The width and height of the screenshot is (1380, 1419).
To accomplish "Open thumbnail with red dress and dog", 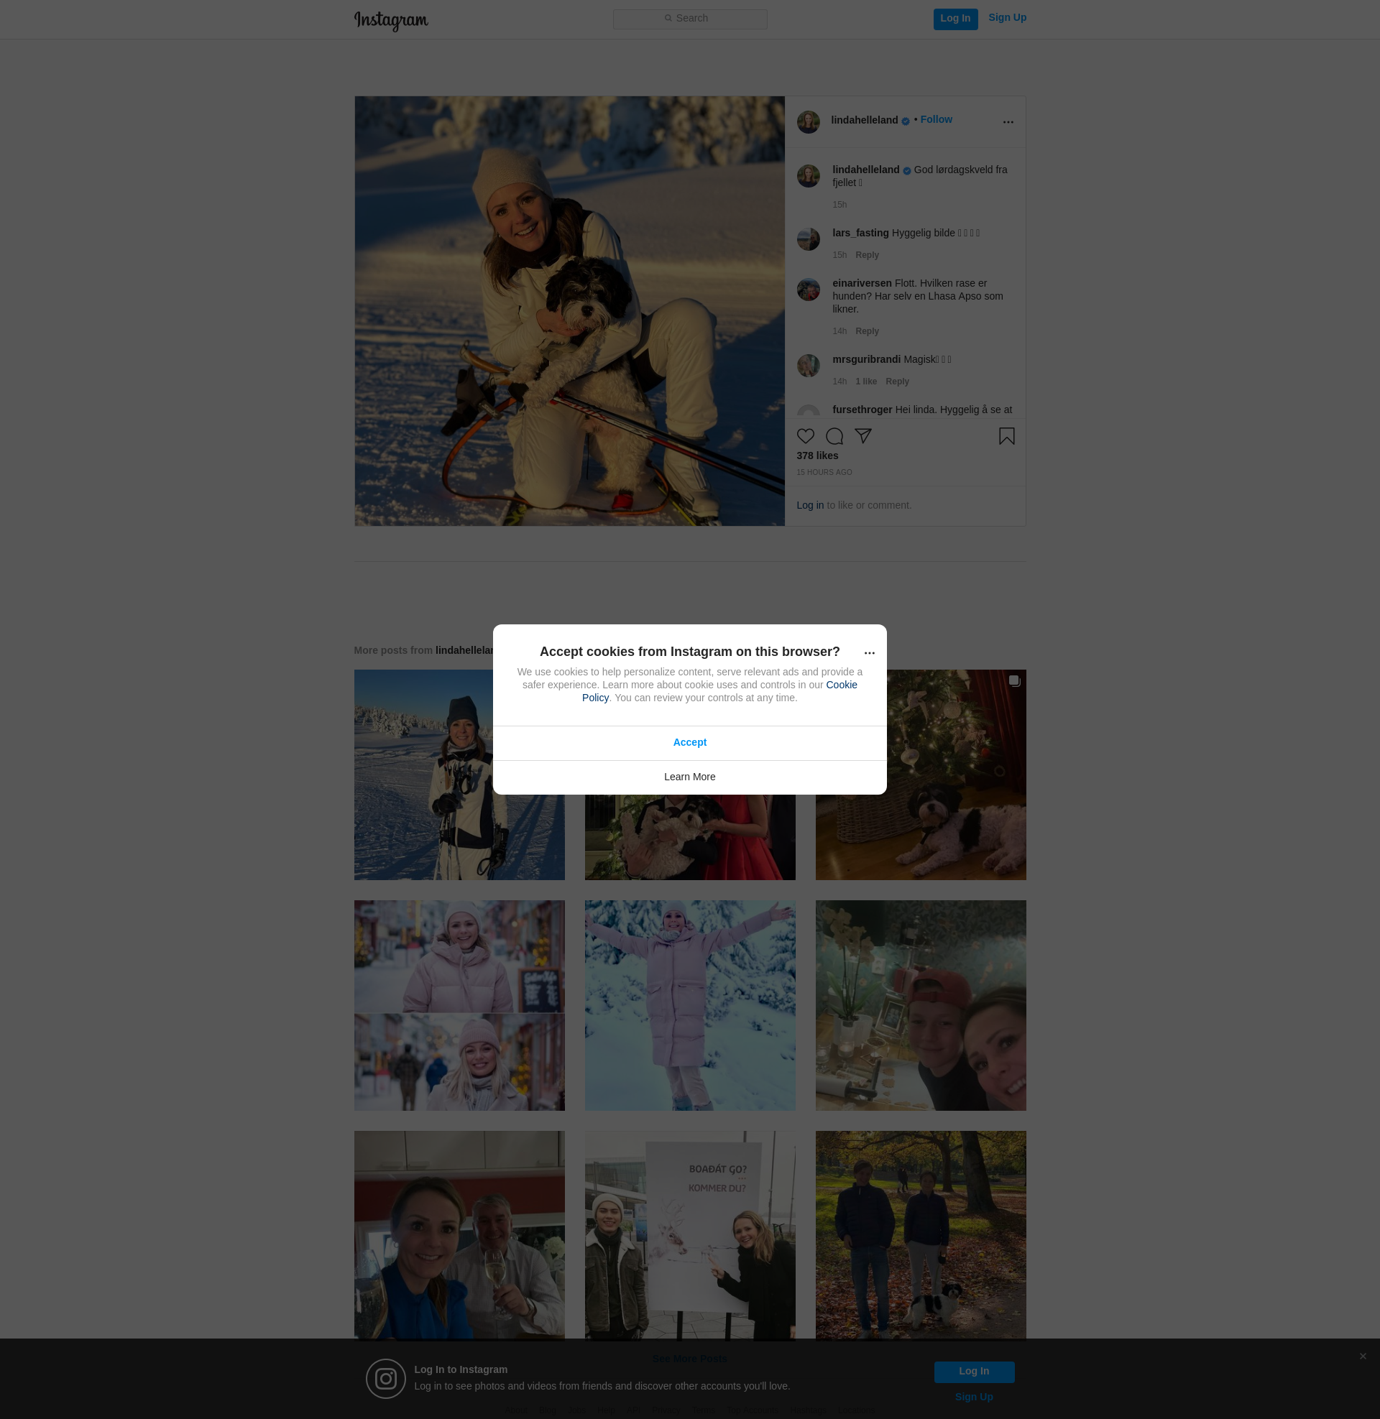I will (x=689, y=837).
